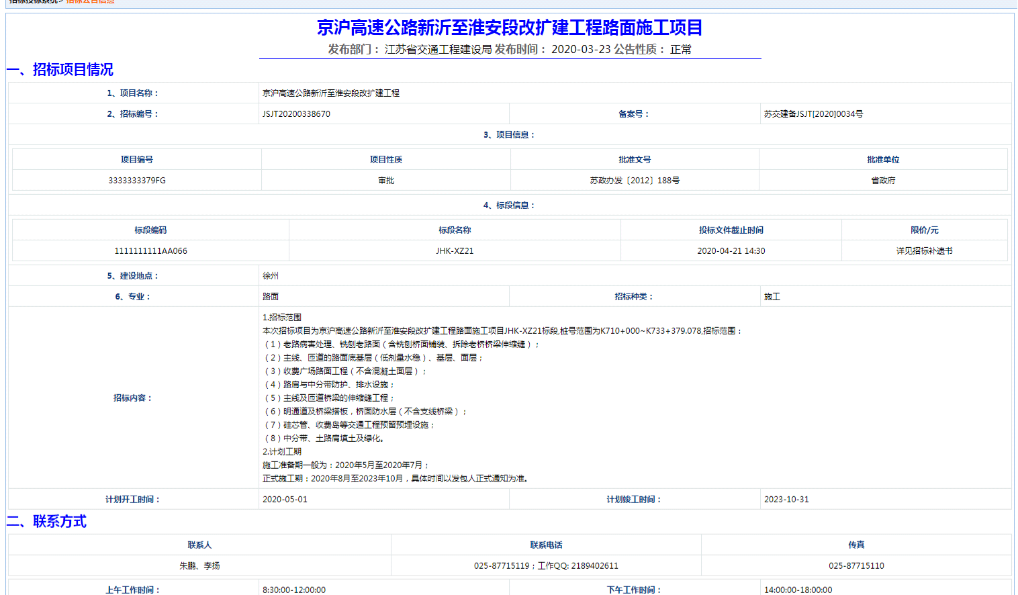Click the 传真 column header
Screen dimensions: 1018x595
(856, 545)
